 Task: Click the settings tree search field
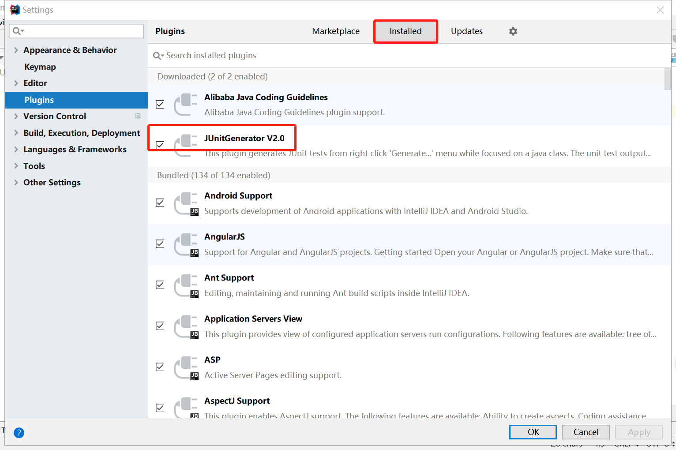click(x=76, y=31)
